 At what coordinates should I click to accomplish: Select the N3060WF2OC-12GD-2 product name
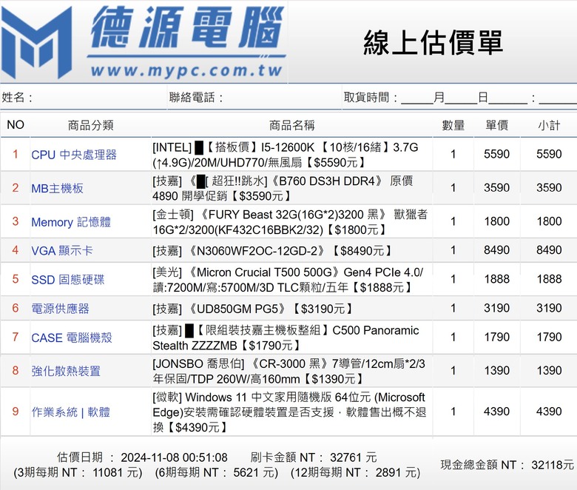[x=272, y=251]
